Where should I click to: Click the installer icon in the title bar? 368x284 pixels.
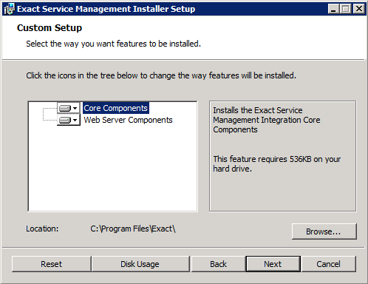click(10, 9)
